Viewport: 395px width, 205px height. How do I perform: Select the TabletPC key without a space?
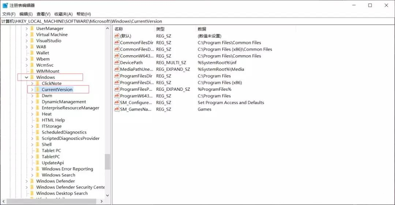(50, 157)
